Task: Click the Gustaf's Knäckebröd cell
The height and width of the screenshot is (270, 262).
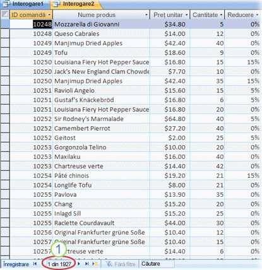Action: pyautogui.click(x=101, y=100)
